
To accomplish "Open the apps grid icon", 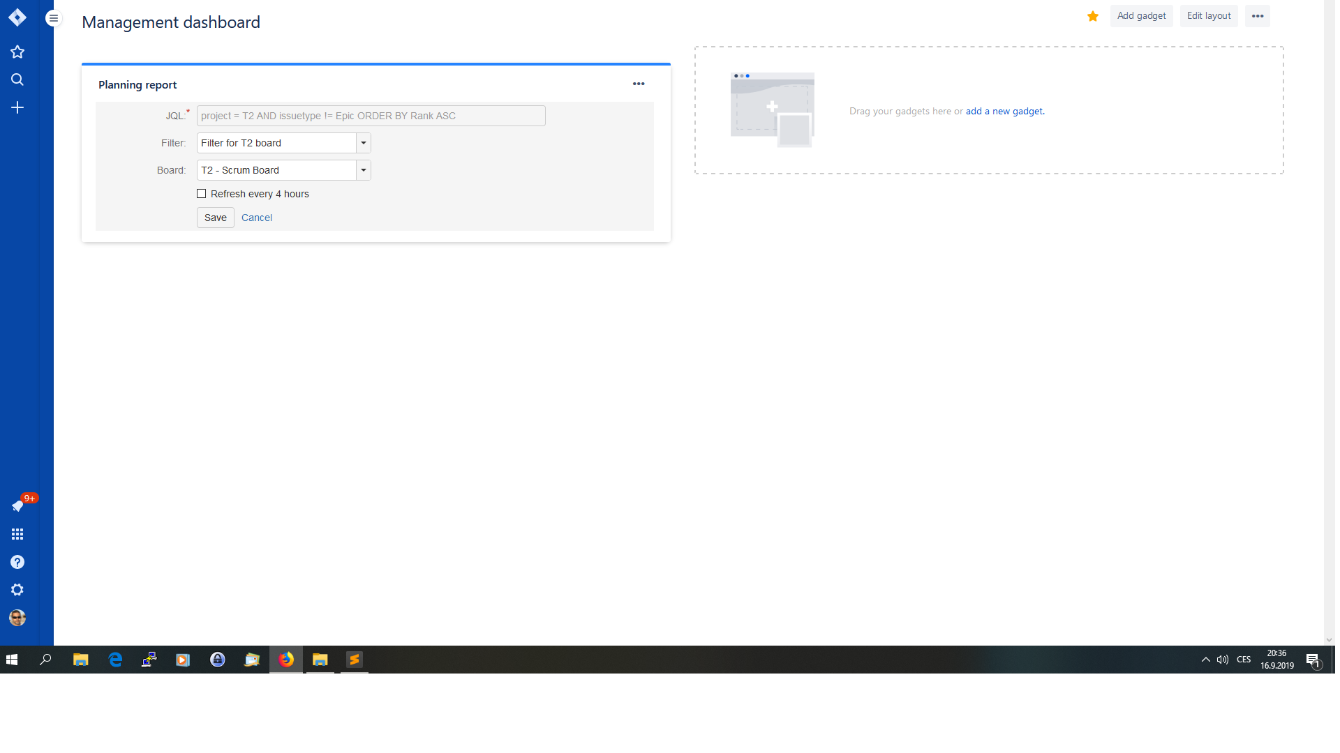I will [18, 534].
